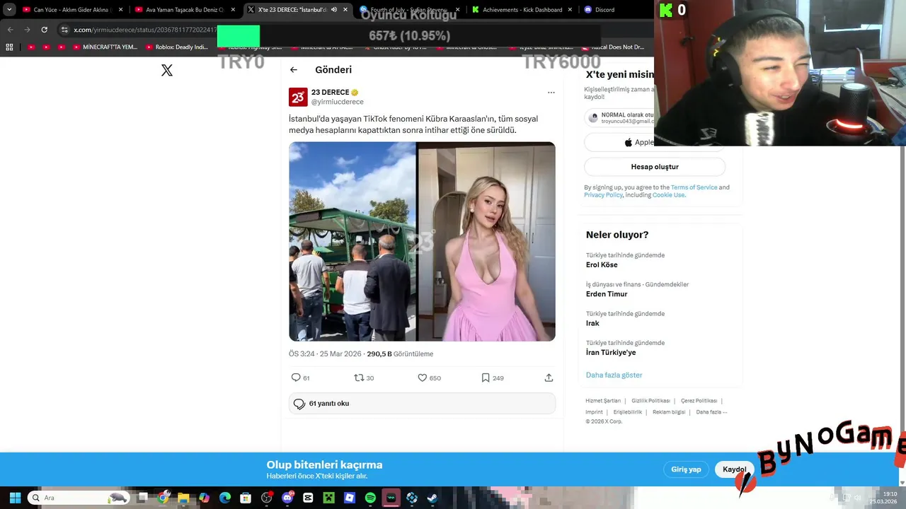The width and height of the screenshot is (906, 509).
Task: Click the share icon under the post
Action: 549,378
